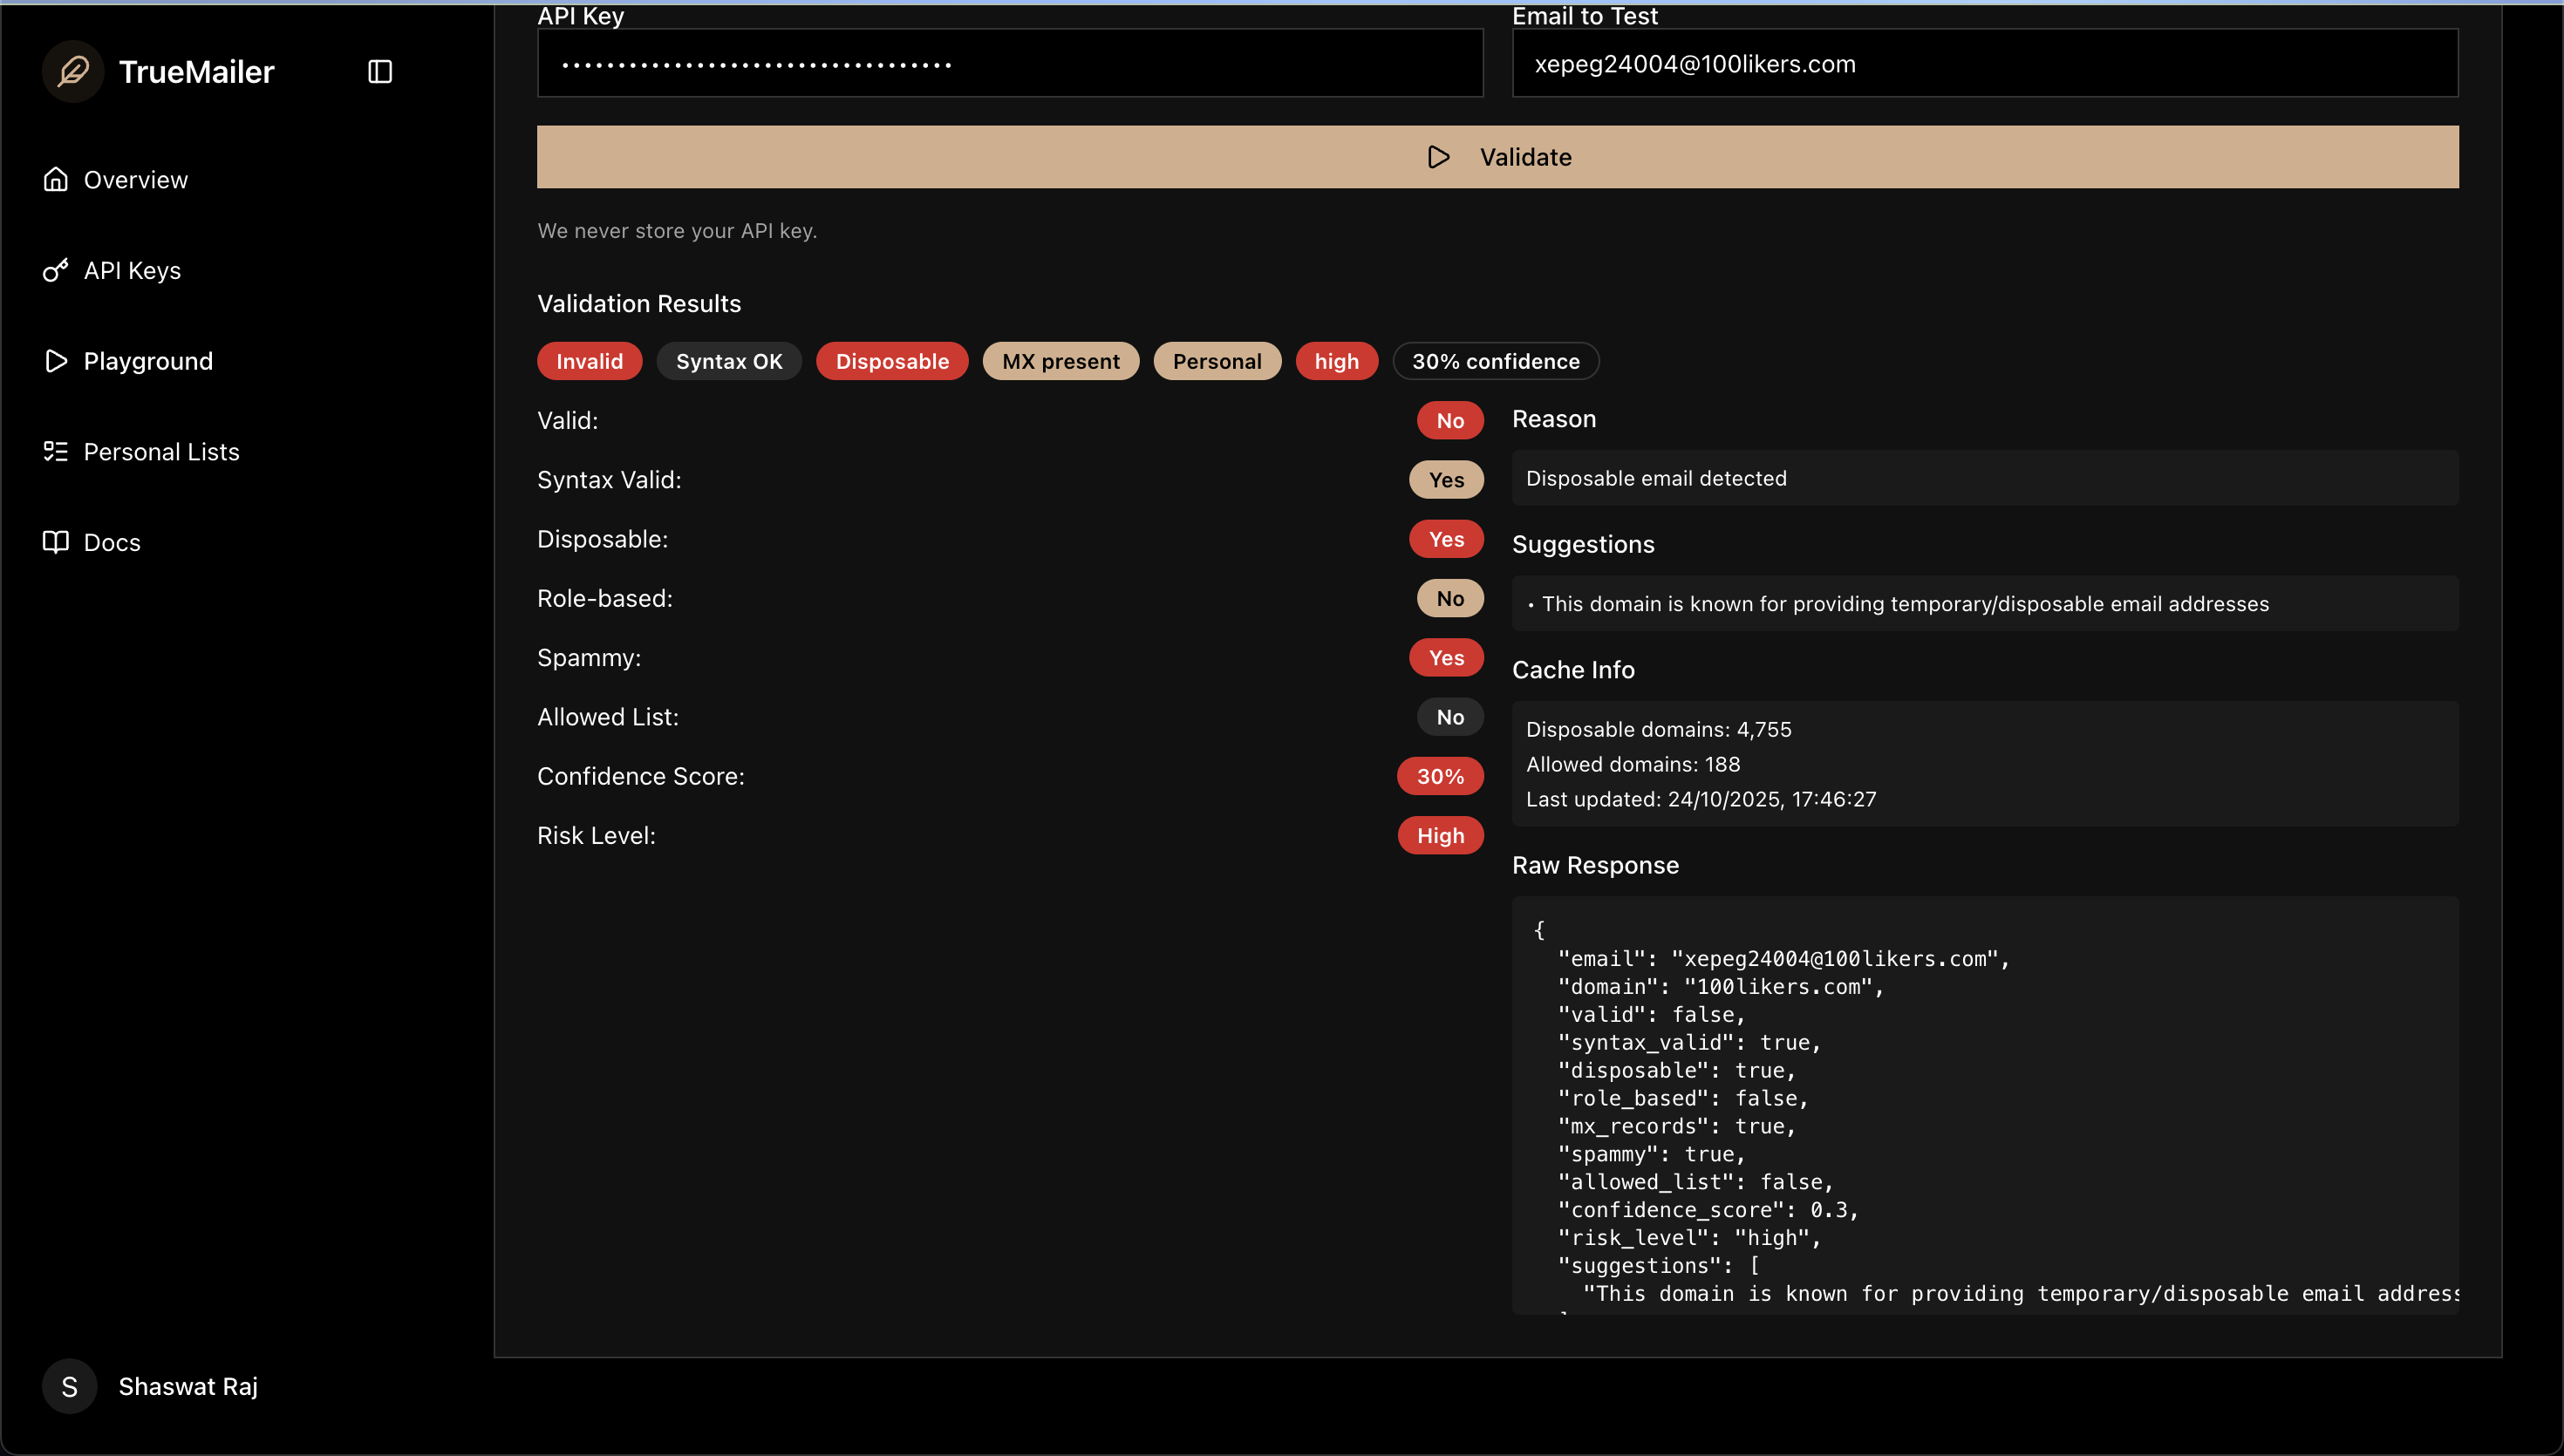2564x1456 pixels.
Task: Open Shaswat Raj profile menu
Action: tap(188, 1386)
